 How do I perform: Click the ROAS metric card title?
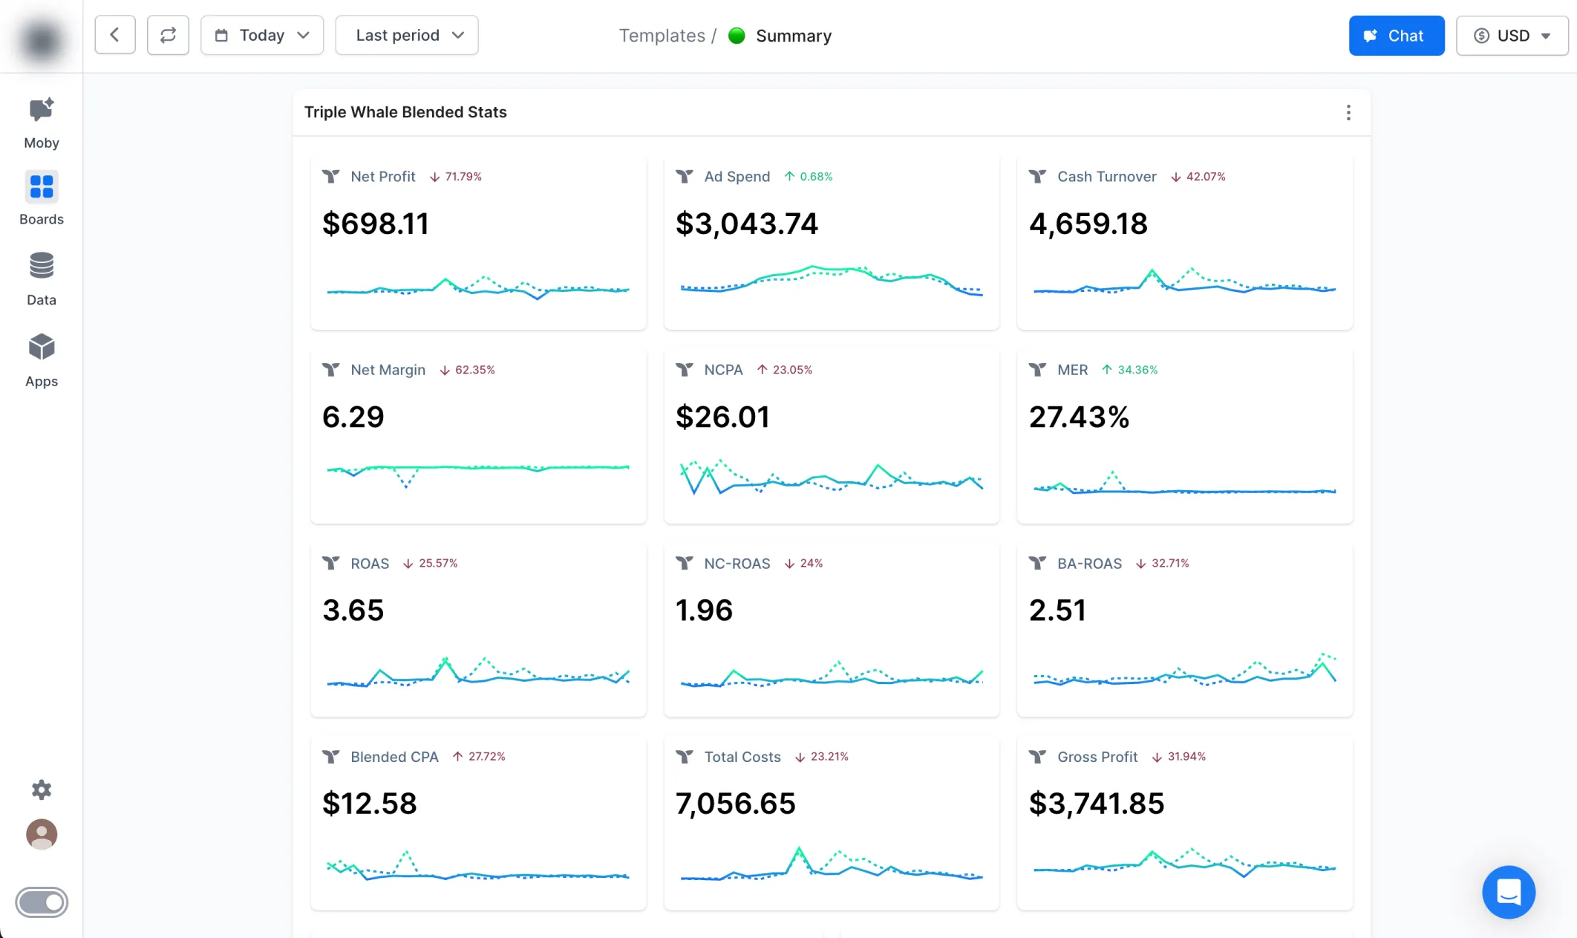pos(370,564)
